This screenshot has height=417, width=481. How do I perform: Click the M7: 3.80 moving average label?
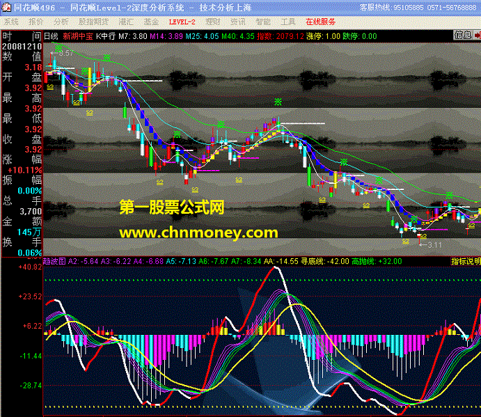pos(133,36)
